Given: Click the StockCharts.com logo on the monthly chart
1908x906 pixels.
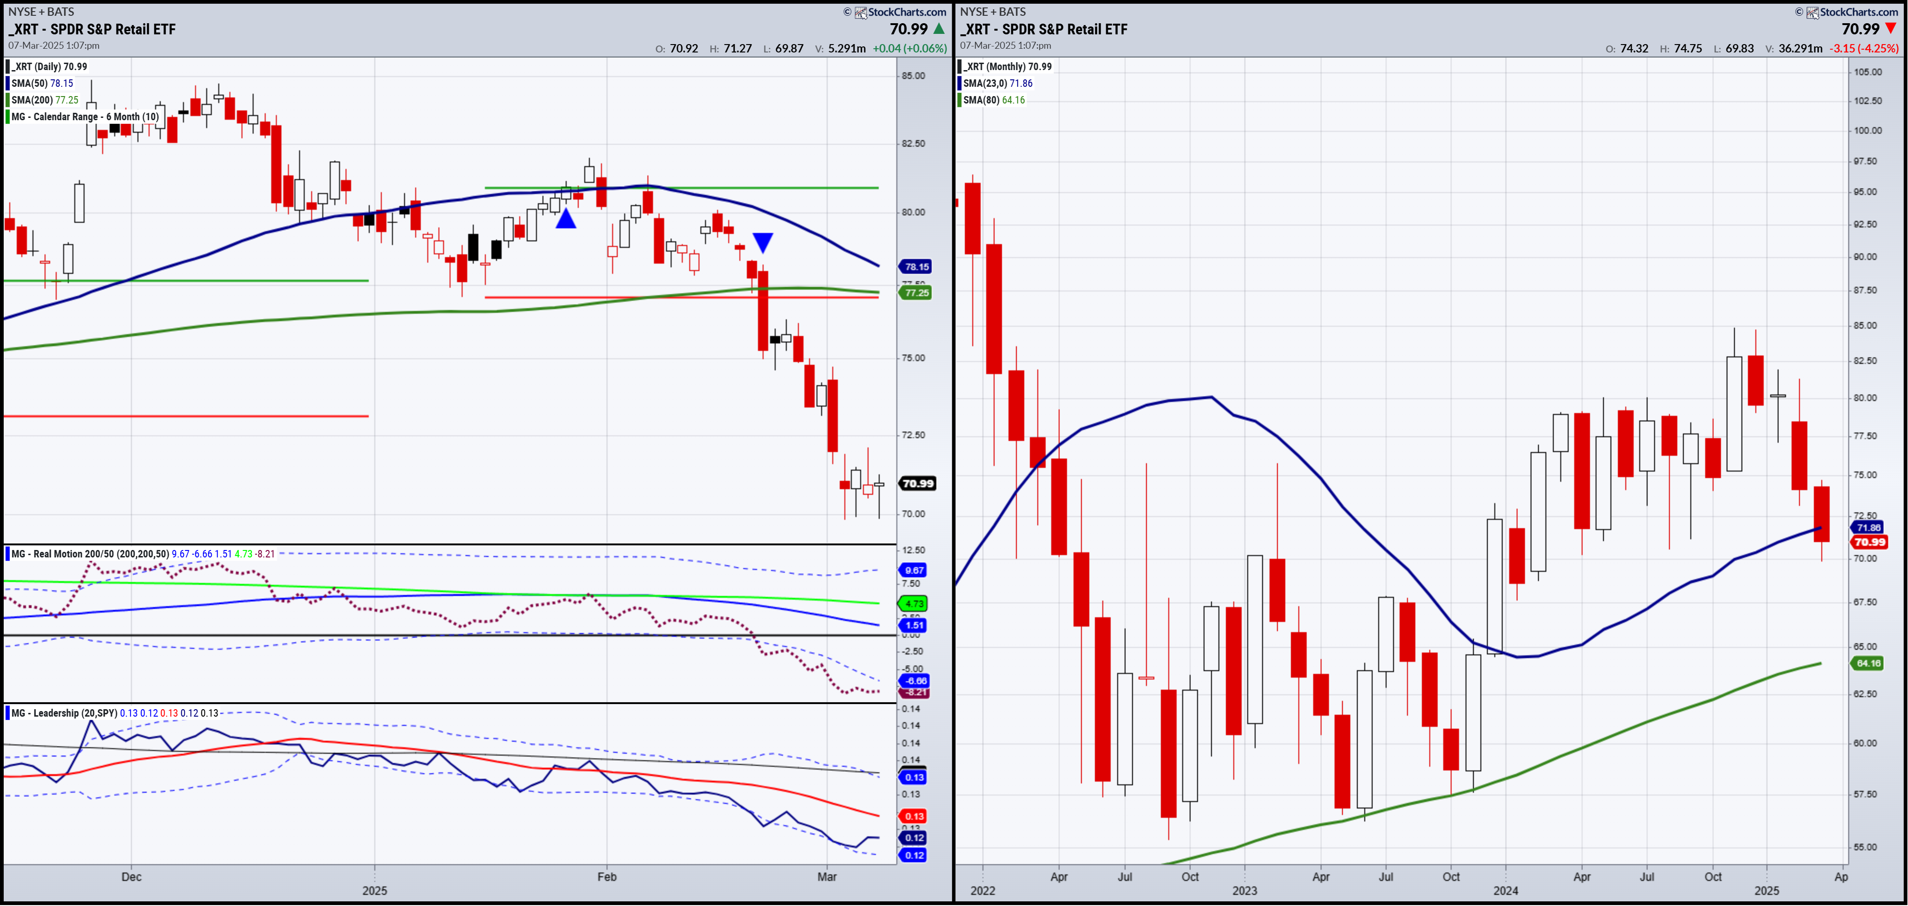Looking at the screenshot, I should pyautogui.click(x=1852, y=12).
